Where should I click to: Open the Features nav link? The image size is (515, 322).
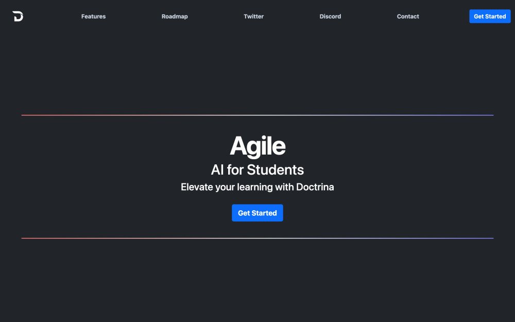pos(93,16)
